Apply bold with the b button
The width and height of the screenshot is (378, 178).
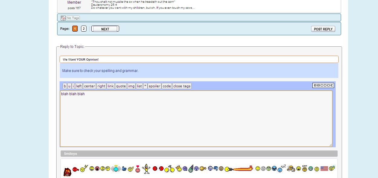(65, 86)
